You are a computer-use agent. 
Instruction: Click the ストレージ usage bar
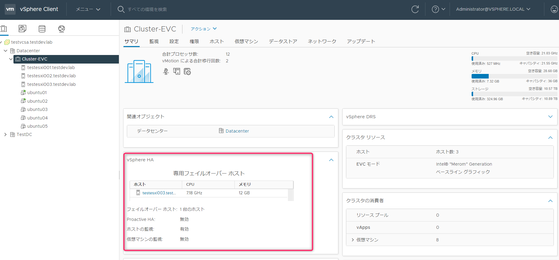click(514, 94)
